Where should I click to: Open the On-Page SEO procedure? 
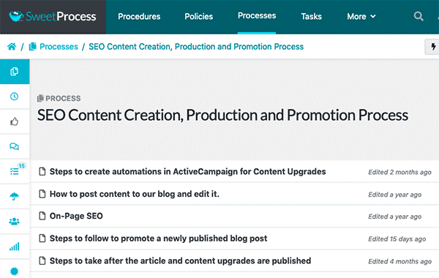click(x=76, y=216)
